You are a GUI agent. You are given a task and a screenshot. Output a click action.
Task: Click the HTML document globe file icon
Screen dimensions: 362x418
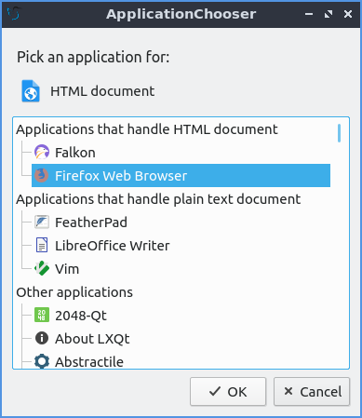click(31, 91)
